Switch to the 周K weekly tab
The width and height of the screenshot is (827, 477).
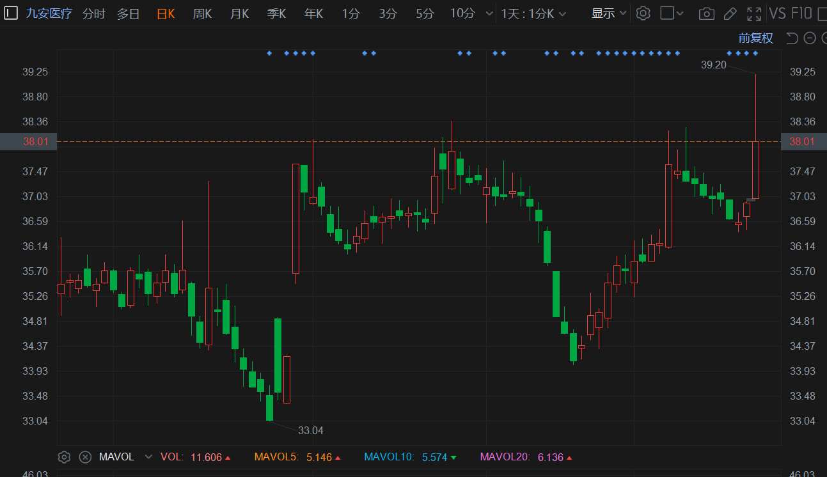pyautogui.click(x=202, y=13)
